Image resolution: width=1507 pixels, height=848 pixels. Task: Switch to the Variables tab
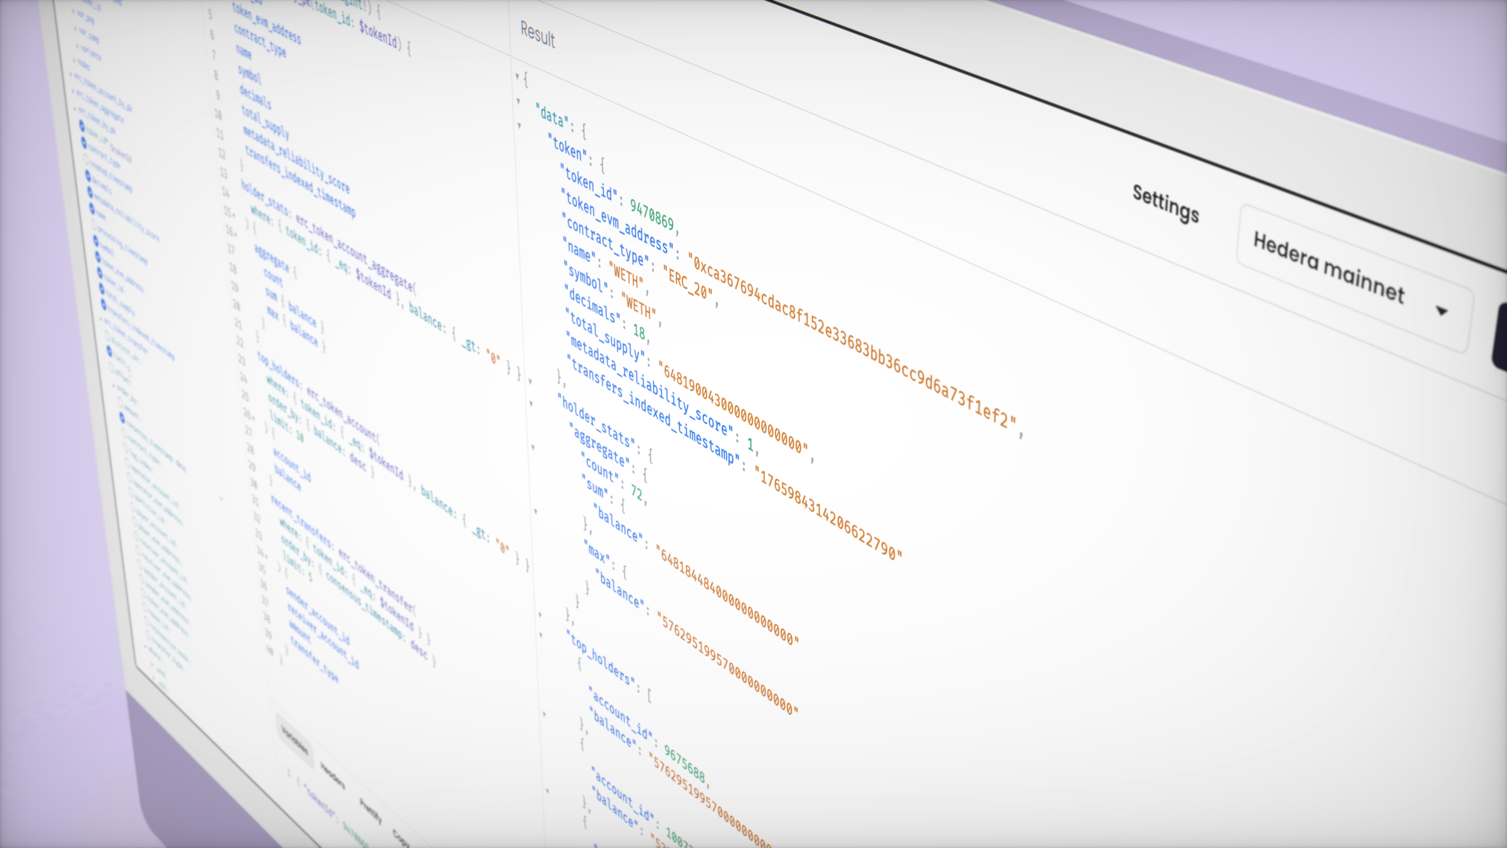294,741
